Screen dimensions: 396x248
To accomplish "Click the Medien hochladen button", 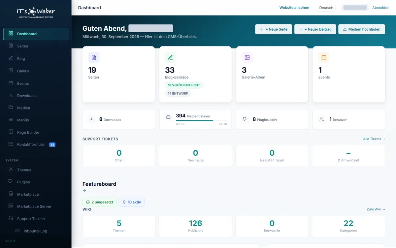I will point(362,29).
